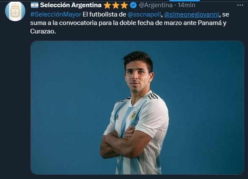This screenshot has width=248, height=179.
Task: Click the word Panamá in tweet text
Action: (210, 23)
